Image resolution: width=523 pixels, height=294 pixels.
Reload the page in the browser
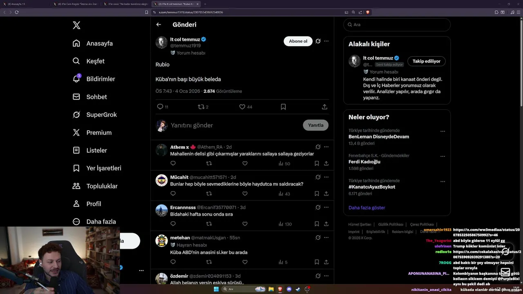click(17, 12)
